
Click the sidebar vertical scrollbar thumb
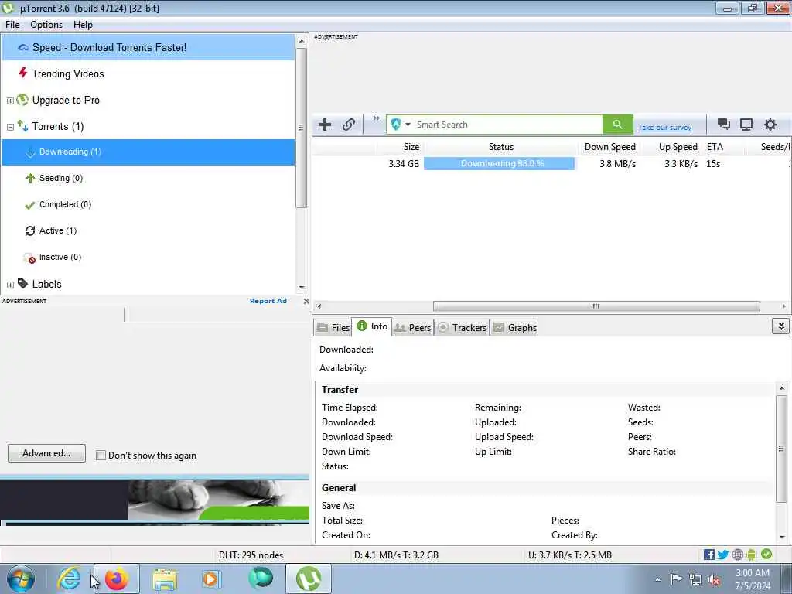pos(301,128)
